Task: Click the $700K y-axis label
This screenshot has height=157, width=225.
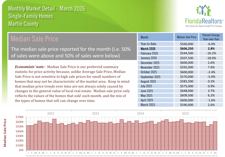Action: click(x=20, y=117)
